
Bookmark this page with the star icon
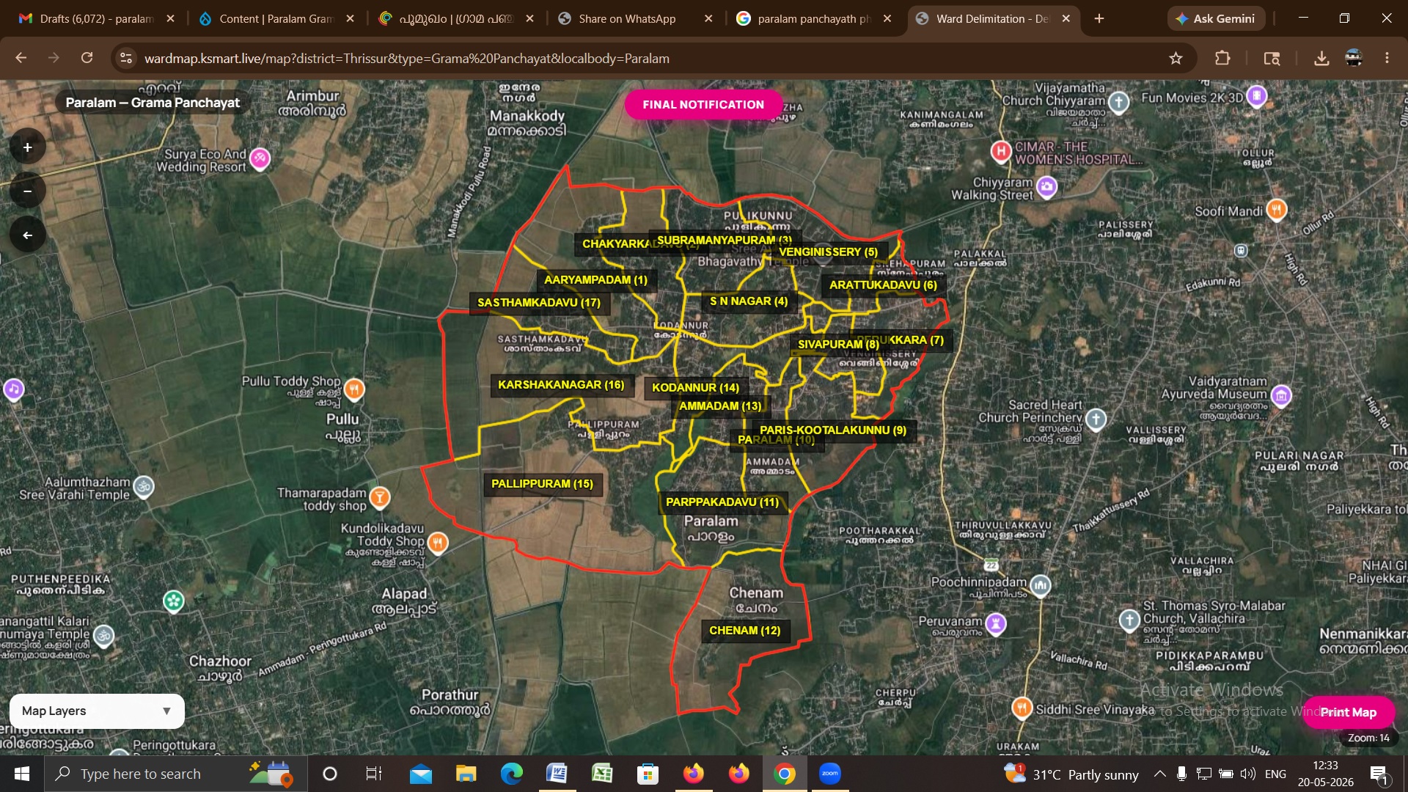click(x=1176, y=58)
